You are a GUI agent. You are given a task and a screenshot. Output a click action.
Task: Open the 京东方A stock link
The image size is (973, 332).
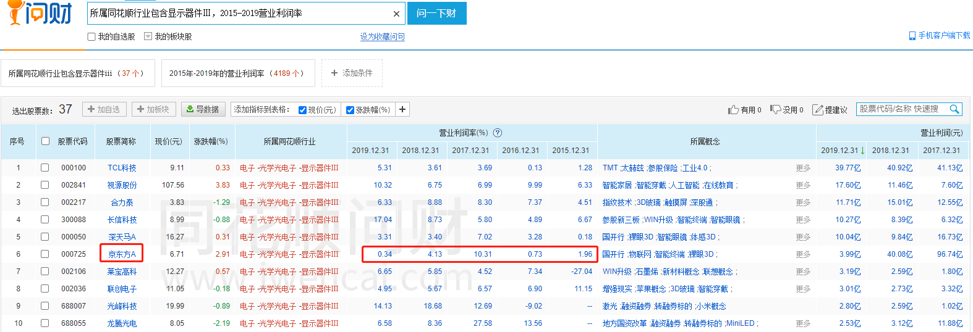tap(122, 254)
